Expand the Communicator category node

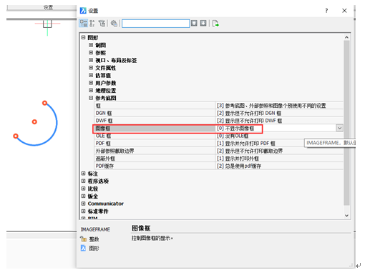(83, 204)
